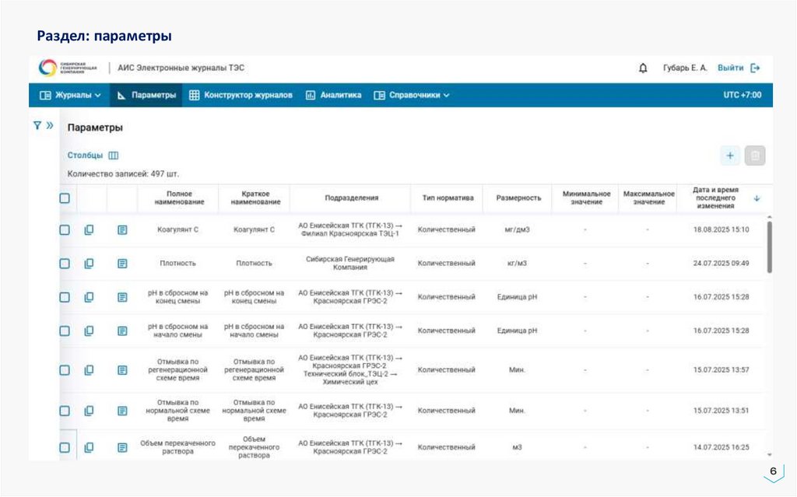The height and width of the screenshot is (497, 797).
Task: Click the АИС Электронные журналы ТЭС title
Action: [x=181, y=68]
